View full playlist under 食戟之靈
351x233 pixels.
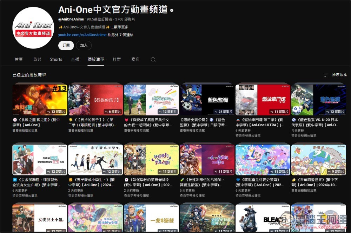tap(25, 131)
